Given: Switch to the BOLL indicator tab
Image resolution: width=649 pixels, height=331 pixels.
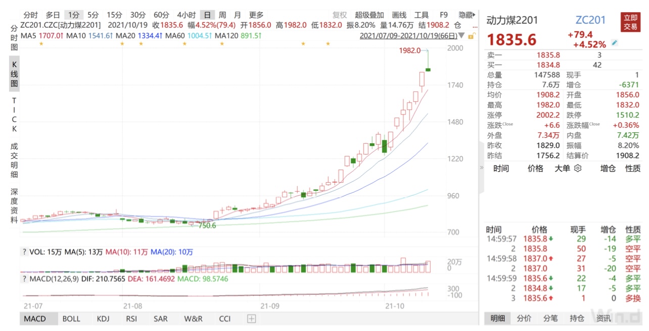Looking at the screenshot, I should click(x=71, y=319).
